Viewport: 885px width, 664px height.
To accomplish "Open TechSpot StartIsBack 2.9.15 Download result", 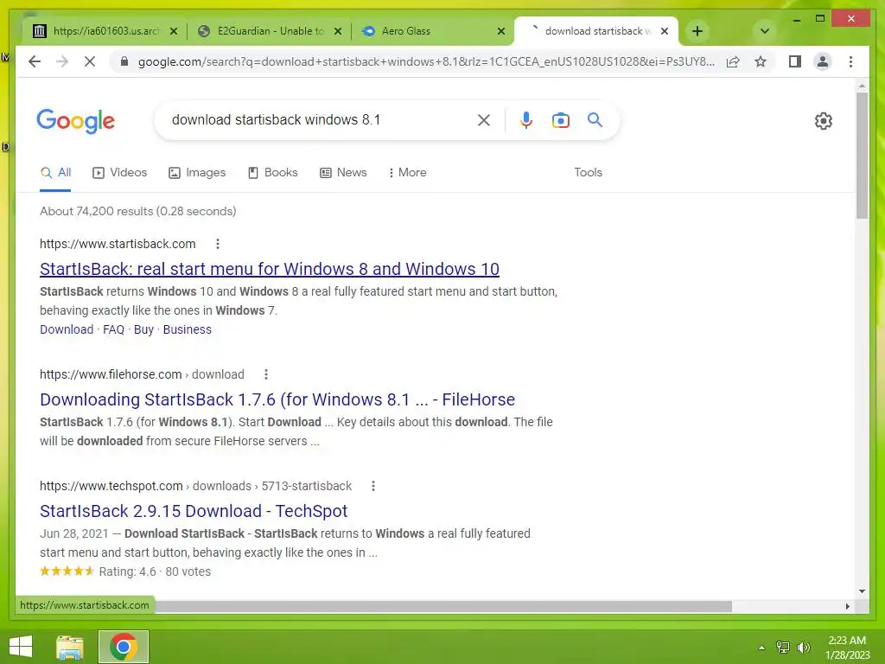I will click(194, 511).
